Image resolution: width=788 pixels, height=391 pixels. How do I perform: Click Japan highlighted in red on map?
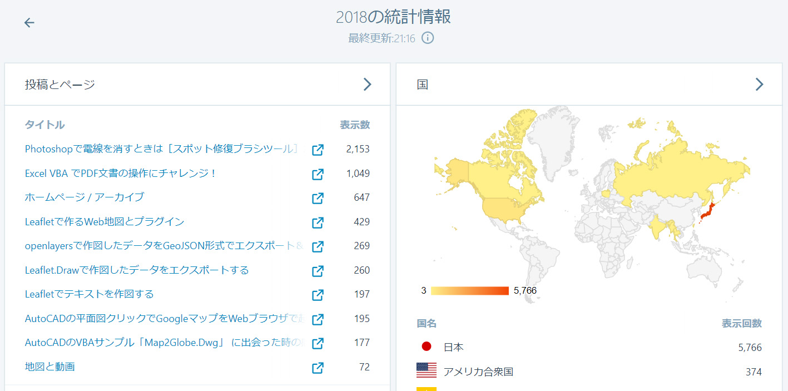(x=706, y=214)
